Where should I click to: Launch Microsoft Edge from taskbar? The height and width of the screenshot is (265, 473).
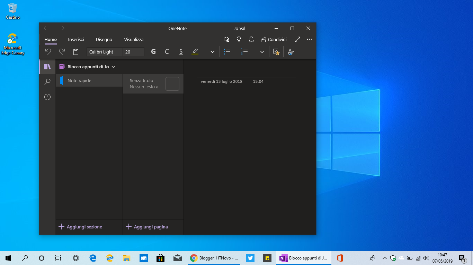point(92,258)
